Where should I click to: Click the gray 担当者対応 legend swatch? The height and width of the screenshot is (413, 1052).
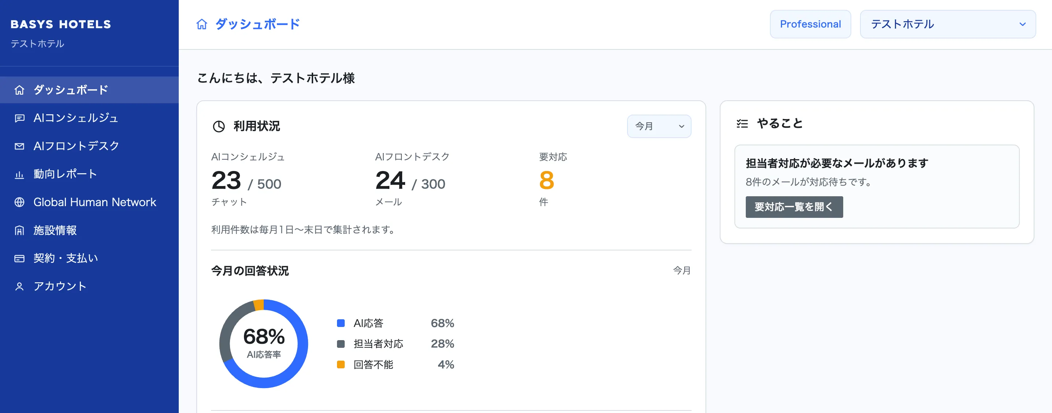coord(341,344)
